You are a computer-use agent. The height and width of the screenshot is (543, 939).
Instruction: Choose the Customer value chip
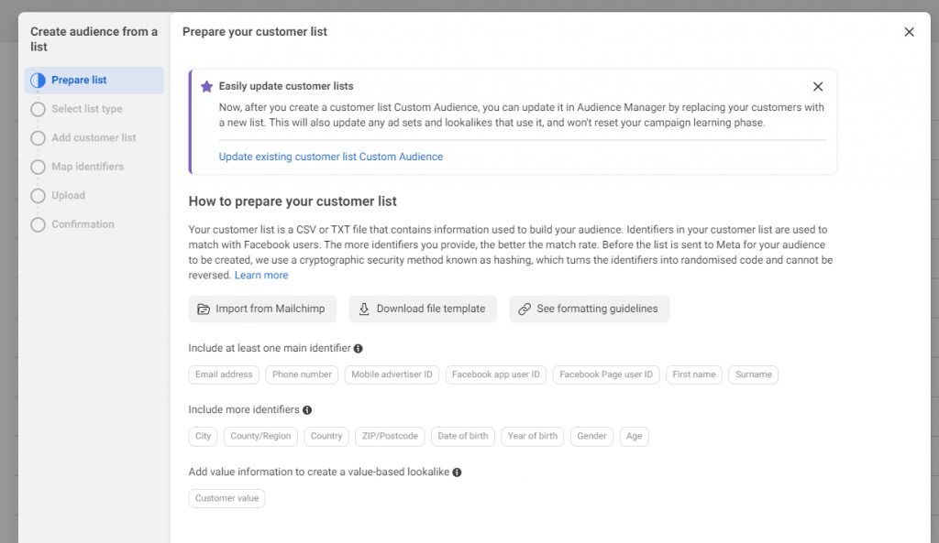[x=226, y=498]
